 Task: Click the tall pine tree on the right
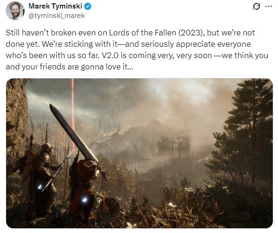tap(248, 135)
